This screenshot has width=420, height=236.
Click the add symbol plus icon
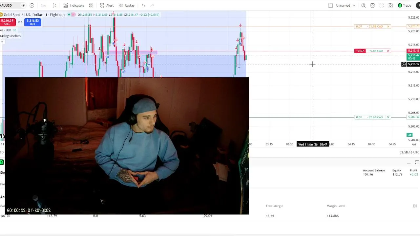pyautogui.click(x=32, y=5)
